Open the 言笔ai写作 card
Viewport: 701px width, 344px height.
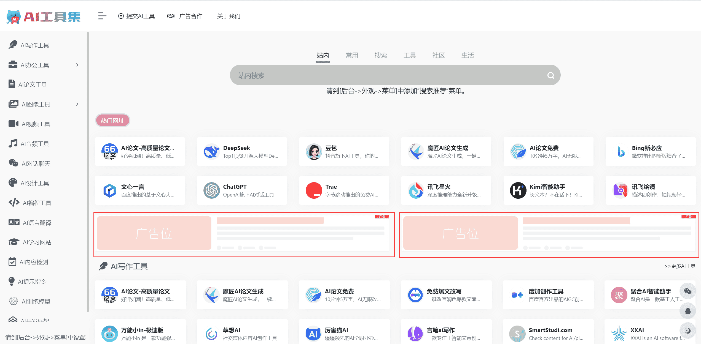446,332
